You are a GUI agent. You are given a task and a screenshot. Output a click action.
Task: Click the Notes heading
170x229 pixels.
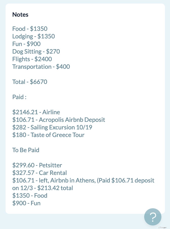coord(20,15)
